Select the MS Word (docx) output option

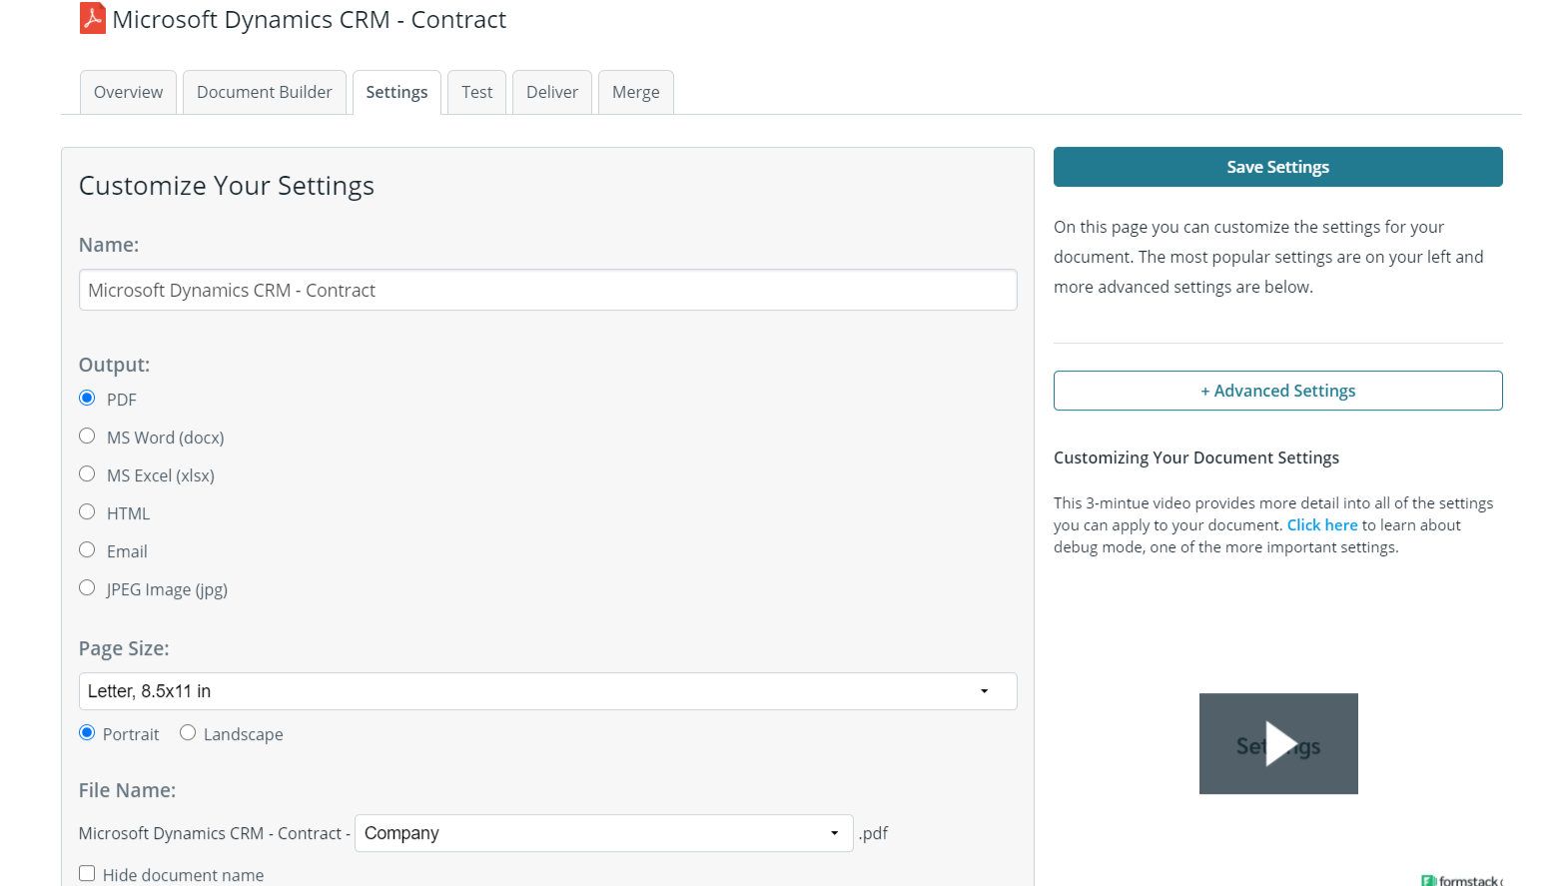click(88, 437)
